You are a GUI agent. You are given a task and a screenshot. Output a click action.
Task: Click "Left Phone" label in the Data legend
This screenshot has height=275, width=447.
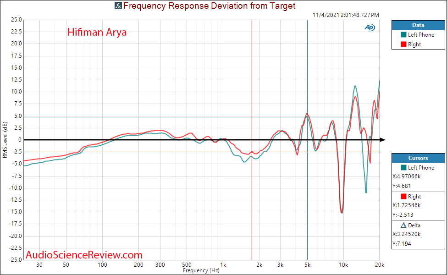point(421,35)
